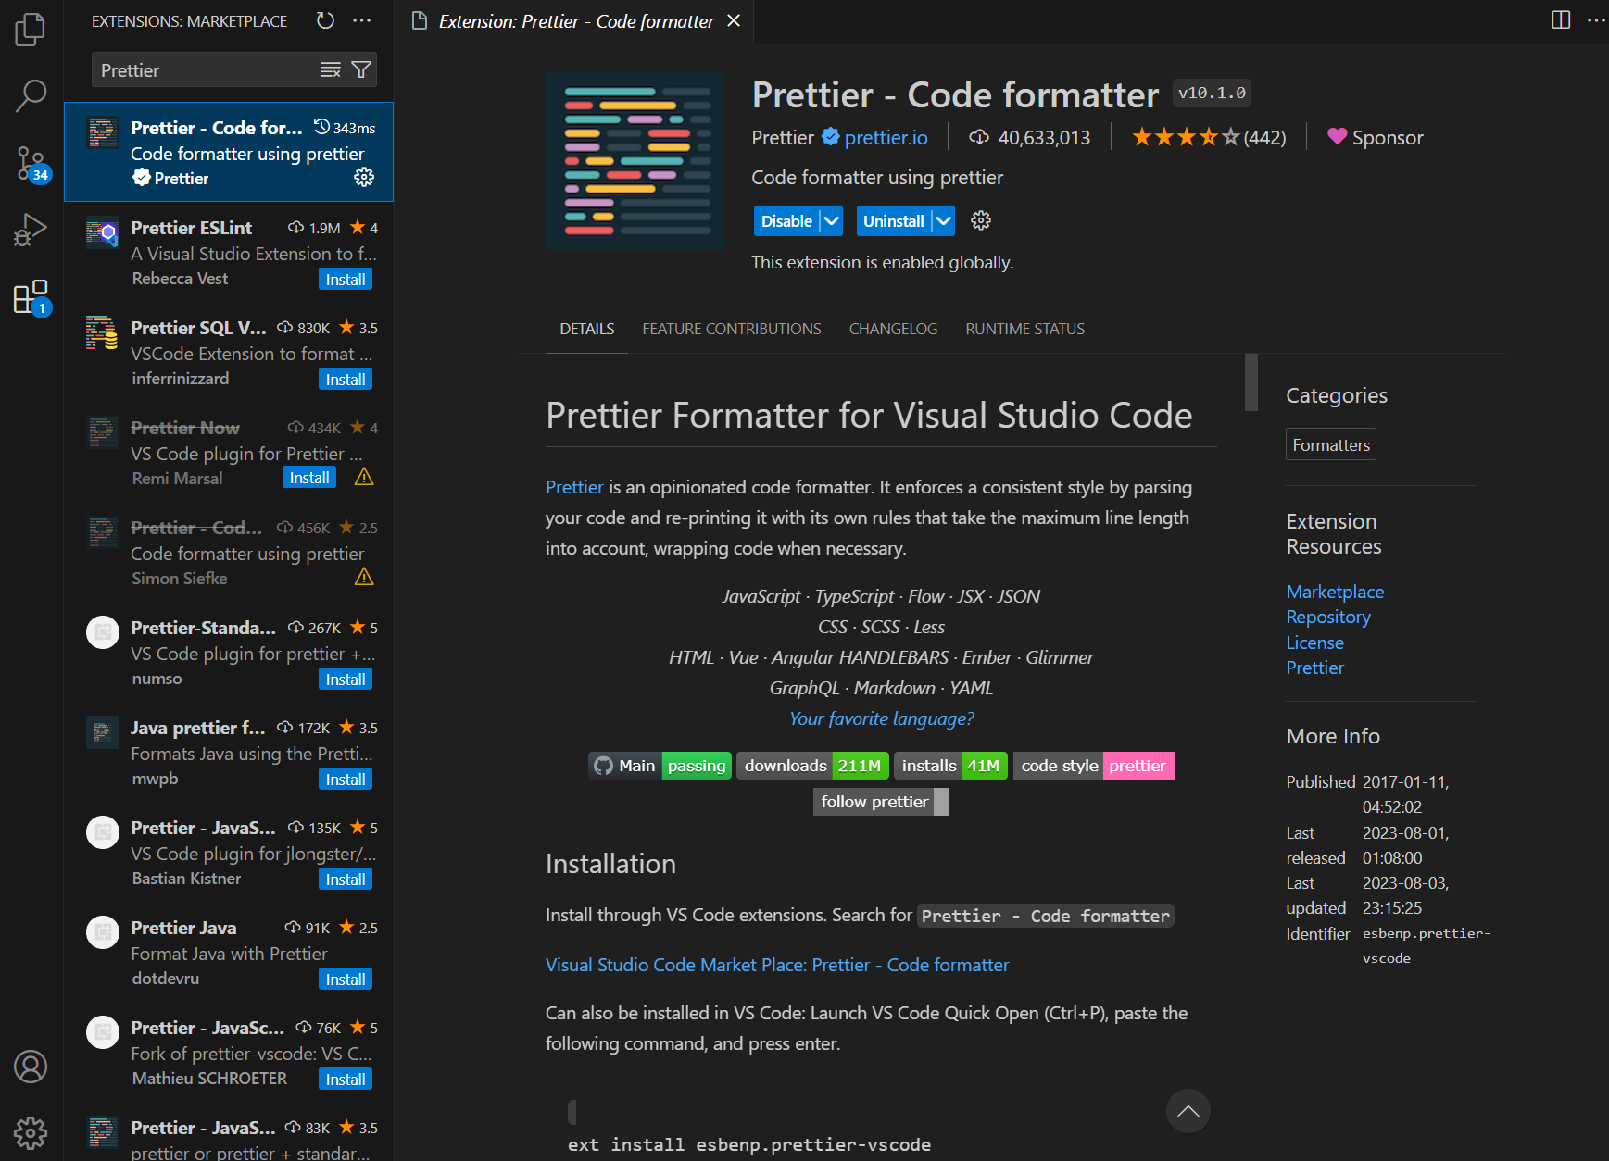Disable the Prettier extension
This screenshot has height=1161, width=1609.
point(786,221)
